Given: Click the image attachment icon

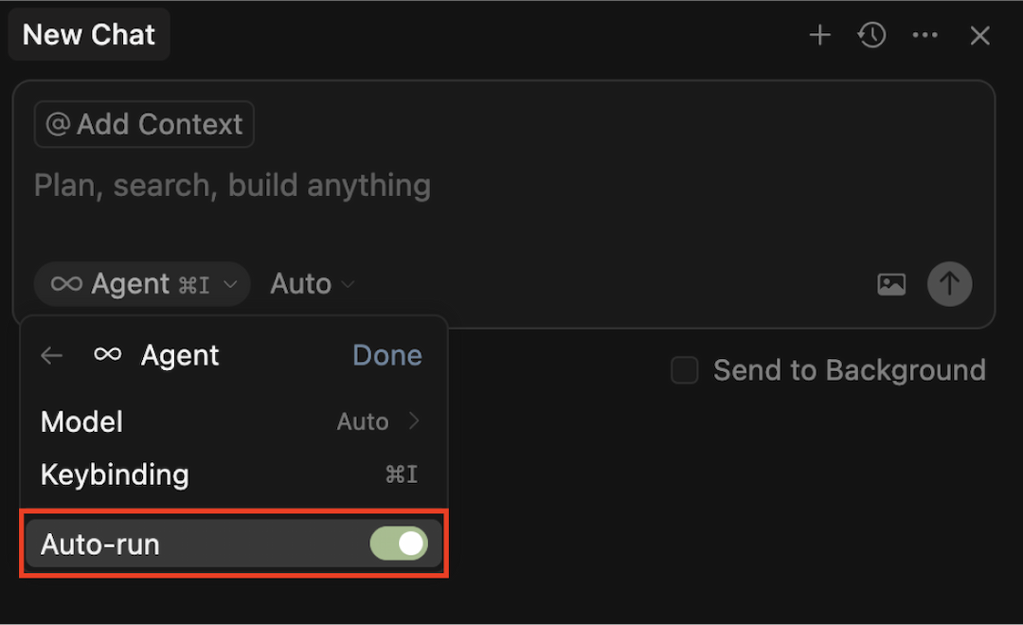Looking at the screenshot, I should coord(891,284).
